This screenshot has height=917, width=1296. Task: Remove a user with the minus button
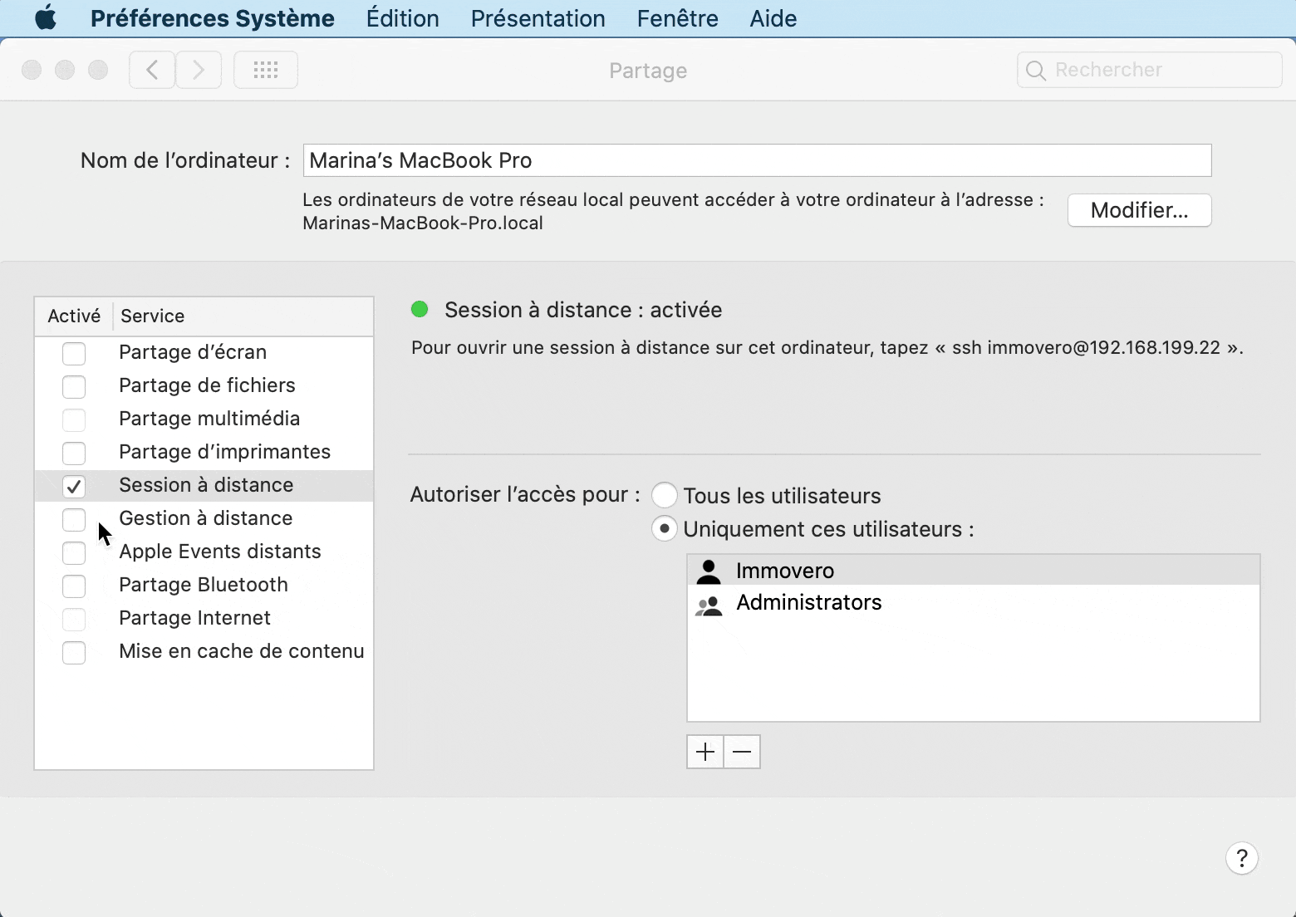[x=742, y=752]
